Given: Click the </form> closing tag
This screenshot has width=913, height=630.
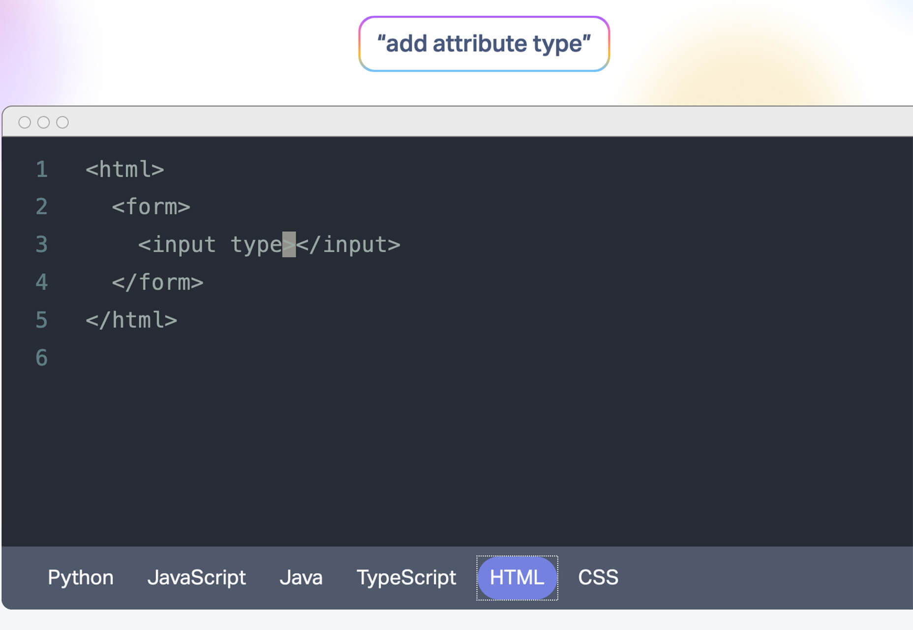Looking at the screenshot, I should pos(157,283).
